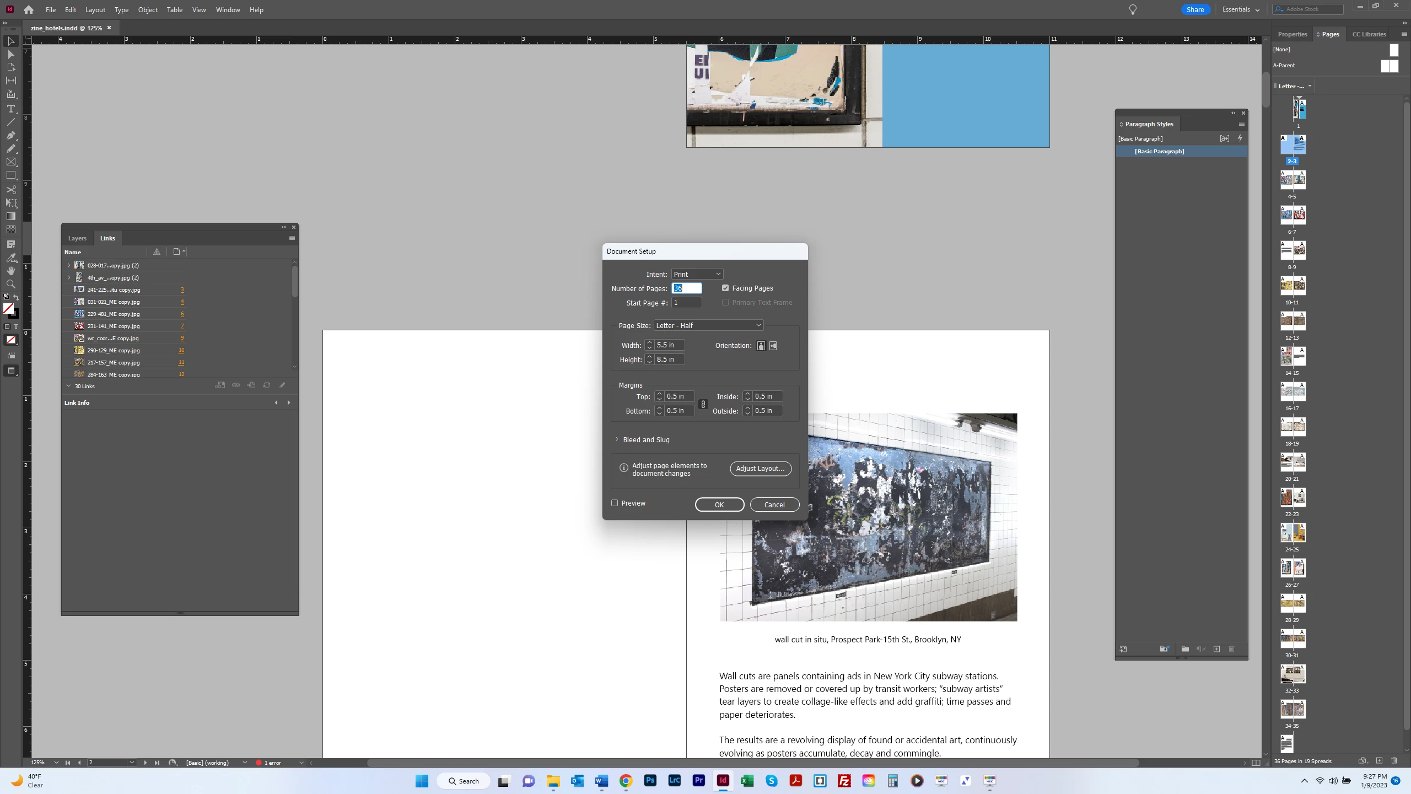Select the Zoom tool
The width and height of the screenshot is (1411, 794).
tap(10, 284)
